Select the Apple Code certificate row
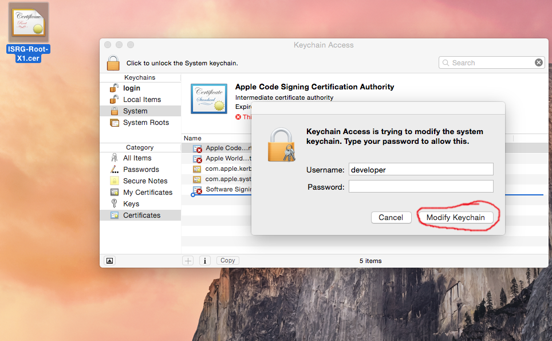Screen dimensions: 552x341 pyautogui.click(x=217, y=148)
